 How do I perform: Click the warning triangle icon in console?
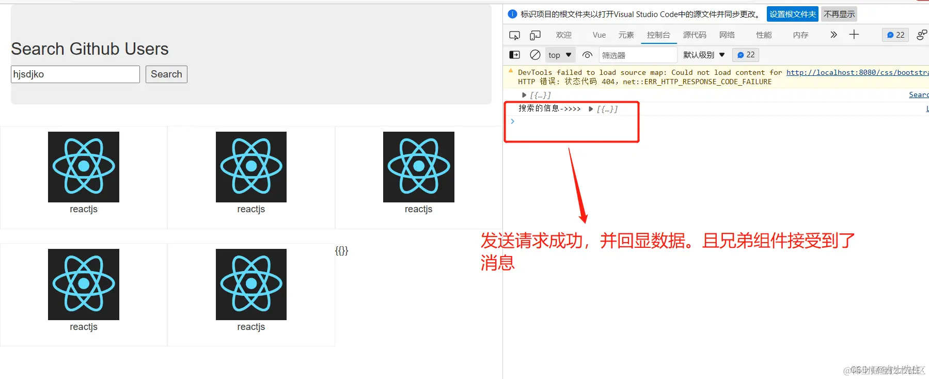(x=511, y=71)
